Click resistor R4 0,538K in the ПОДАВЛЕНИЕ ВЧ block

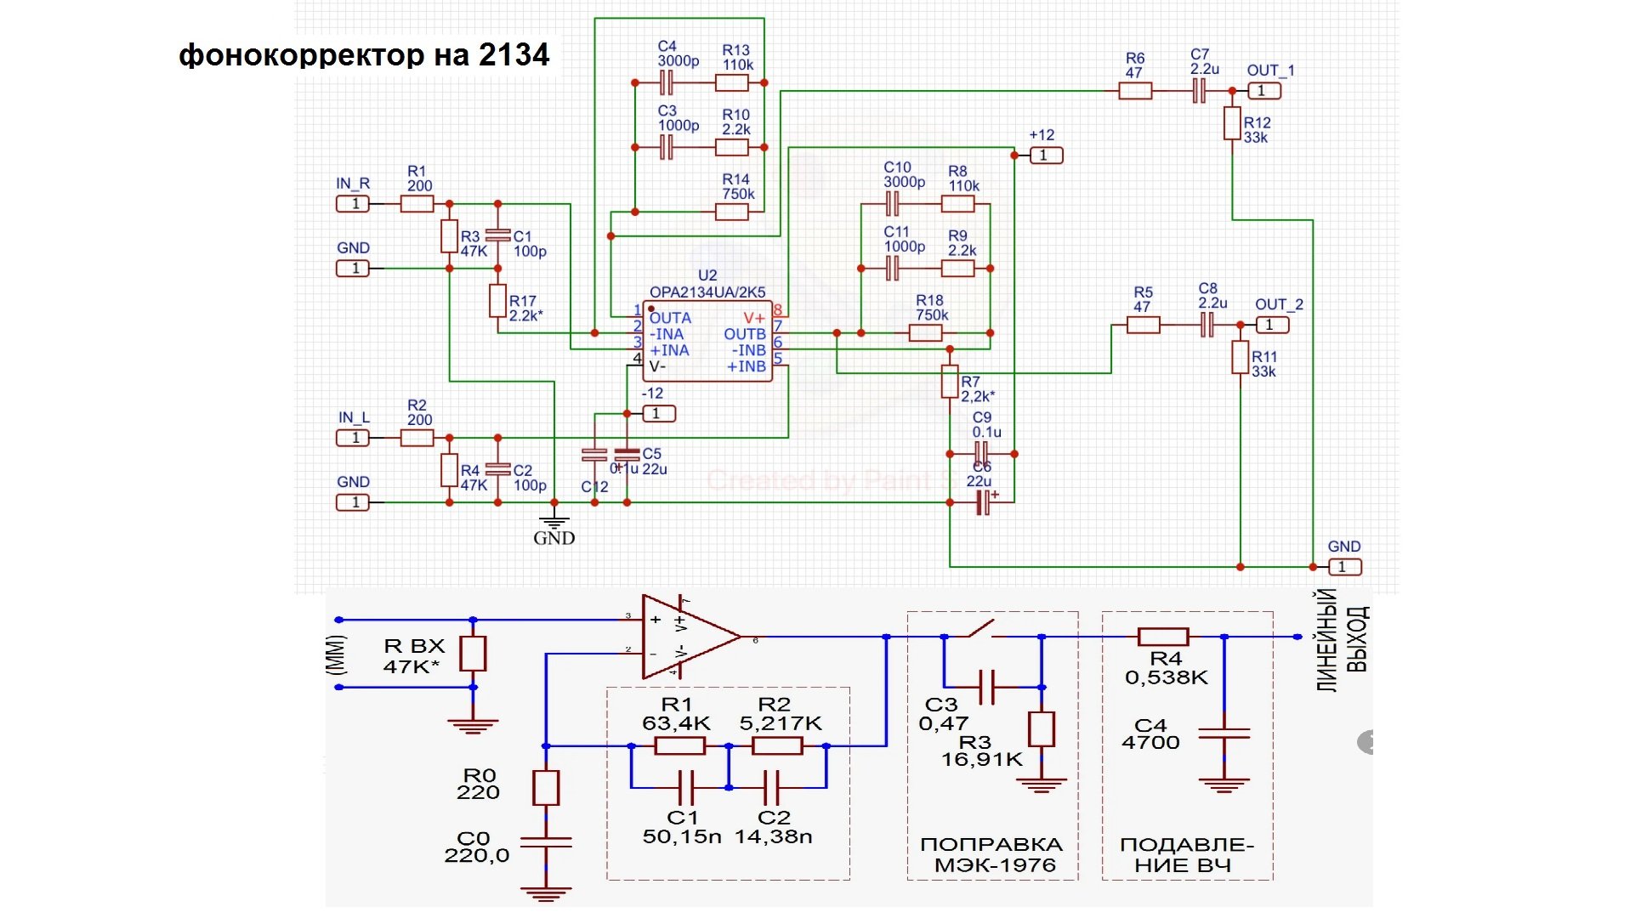(1163, 637)
